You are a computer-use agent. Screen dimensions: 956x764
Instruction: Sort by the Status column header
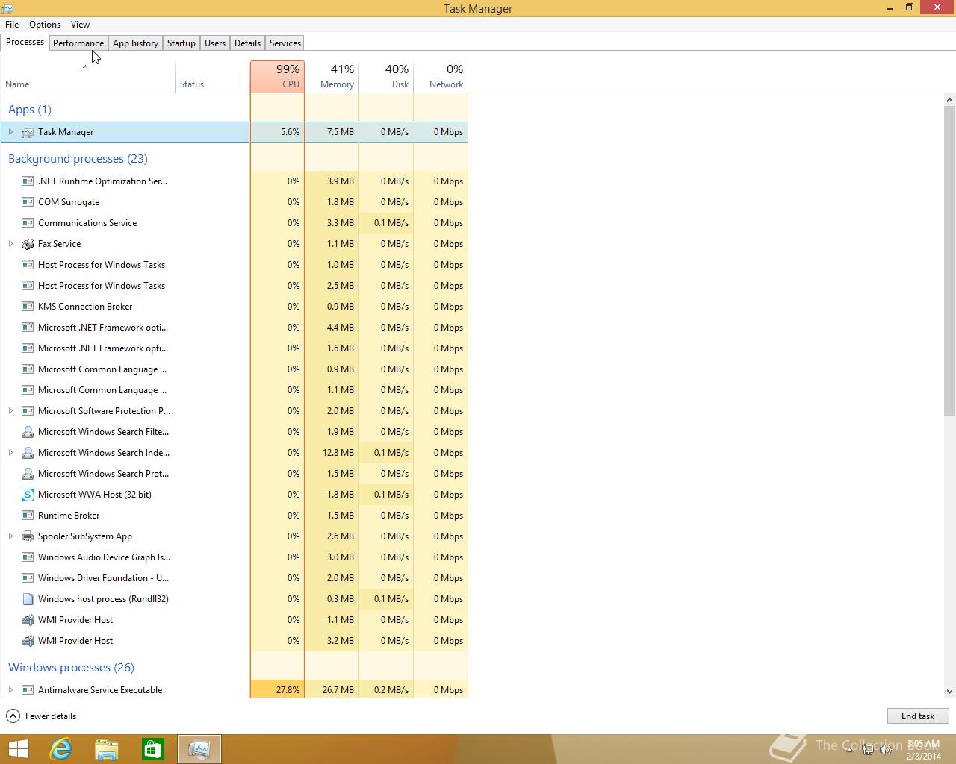tap(213, 77)
